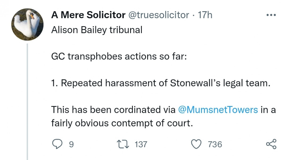Screen dimensions: 288x160
Task: Click the retweet count 137
Action: tap(141, 144)
